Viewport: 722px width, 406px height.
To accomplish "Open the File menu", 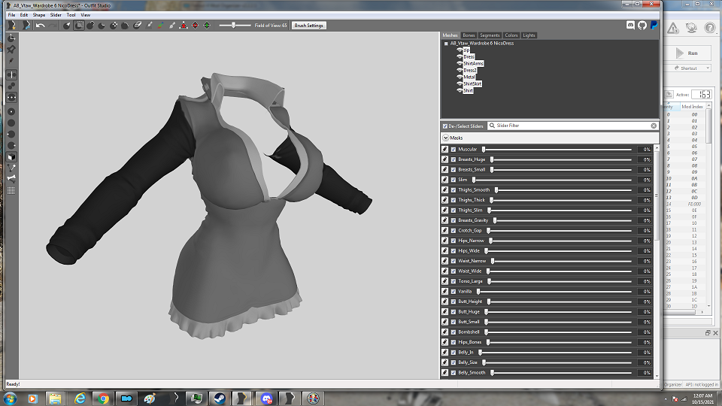I will pyautogui.click(x=11, y=15).
